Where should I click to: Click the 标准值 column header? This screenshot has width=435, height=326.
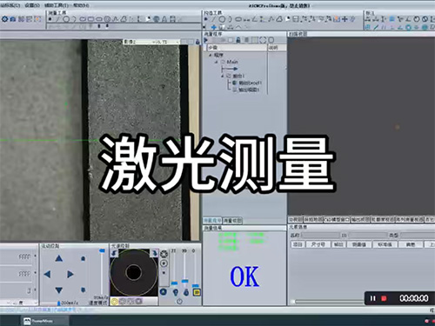385,244
